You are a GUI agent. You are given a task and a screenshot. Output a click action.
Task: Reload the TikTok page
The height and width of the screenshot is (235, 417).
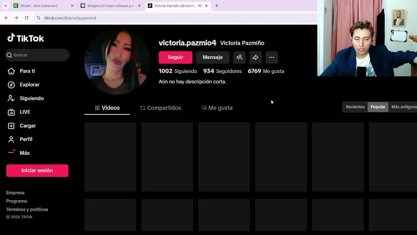click(x=26, y=18)
